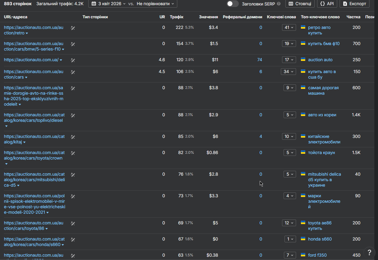The width and height of the screenshot is (378, 260).
Task: Open the Не порівнювати comparison dropdown
Action: click(x=155, y=4)
